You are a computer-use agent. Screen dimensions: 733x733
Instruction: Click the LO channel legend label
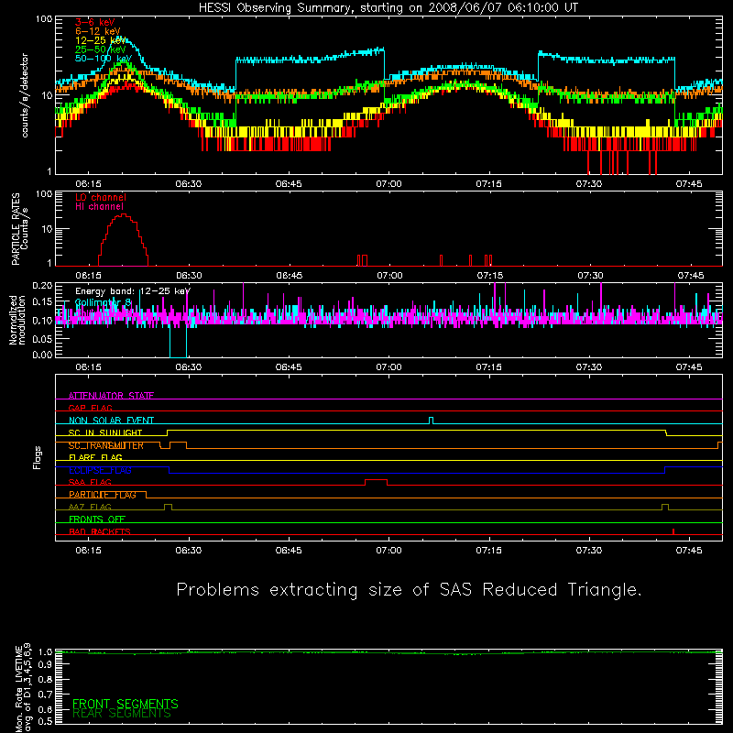point(101,197)
